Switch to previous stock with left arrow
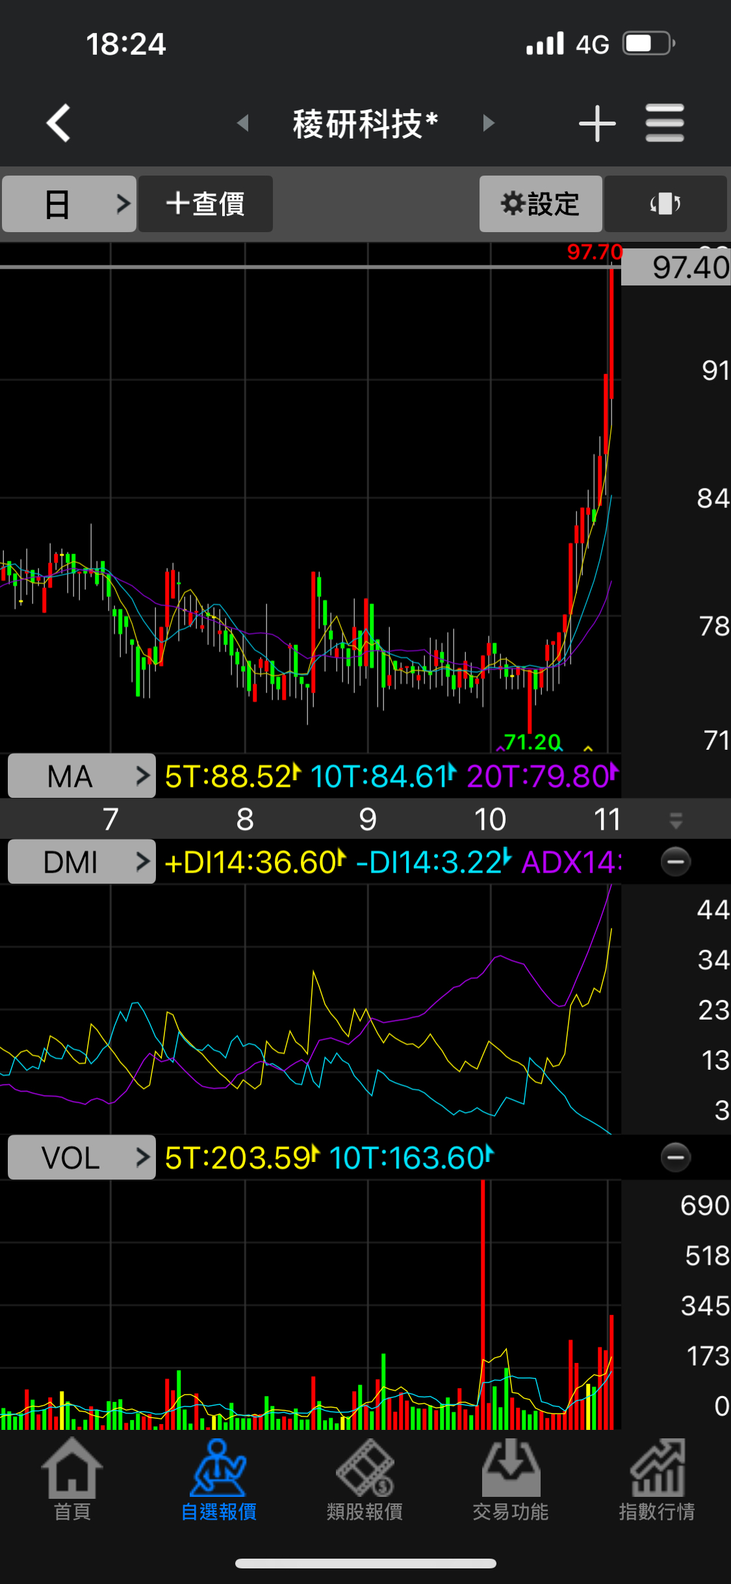731x1584 pixels. click(x=243, y=123)
